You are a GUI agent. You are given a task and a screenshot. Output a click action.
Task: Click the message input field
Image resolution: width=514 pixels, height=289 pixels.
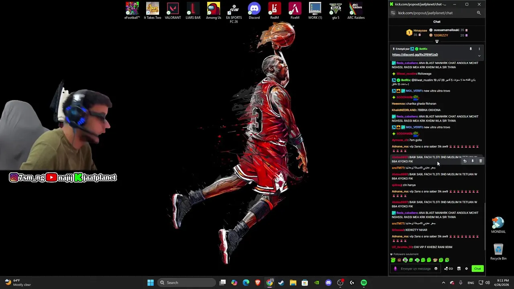tap(416, 269)
